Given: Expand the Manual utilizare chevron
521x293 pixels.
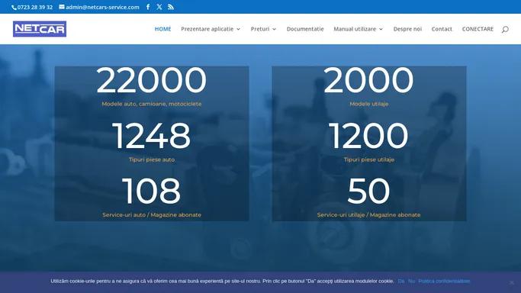Looking at the screenshot, I should click(381, 29).
